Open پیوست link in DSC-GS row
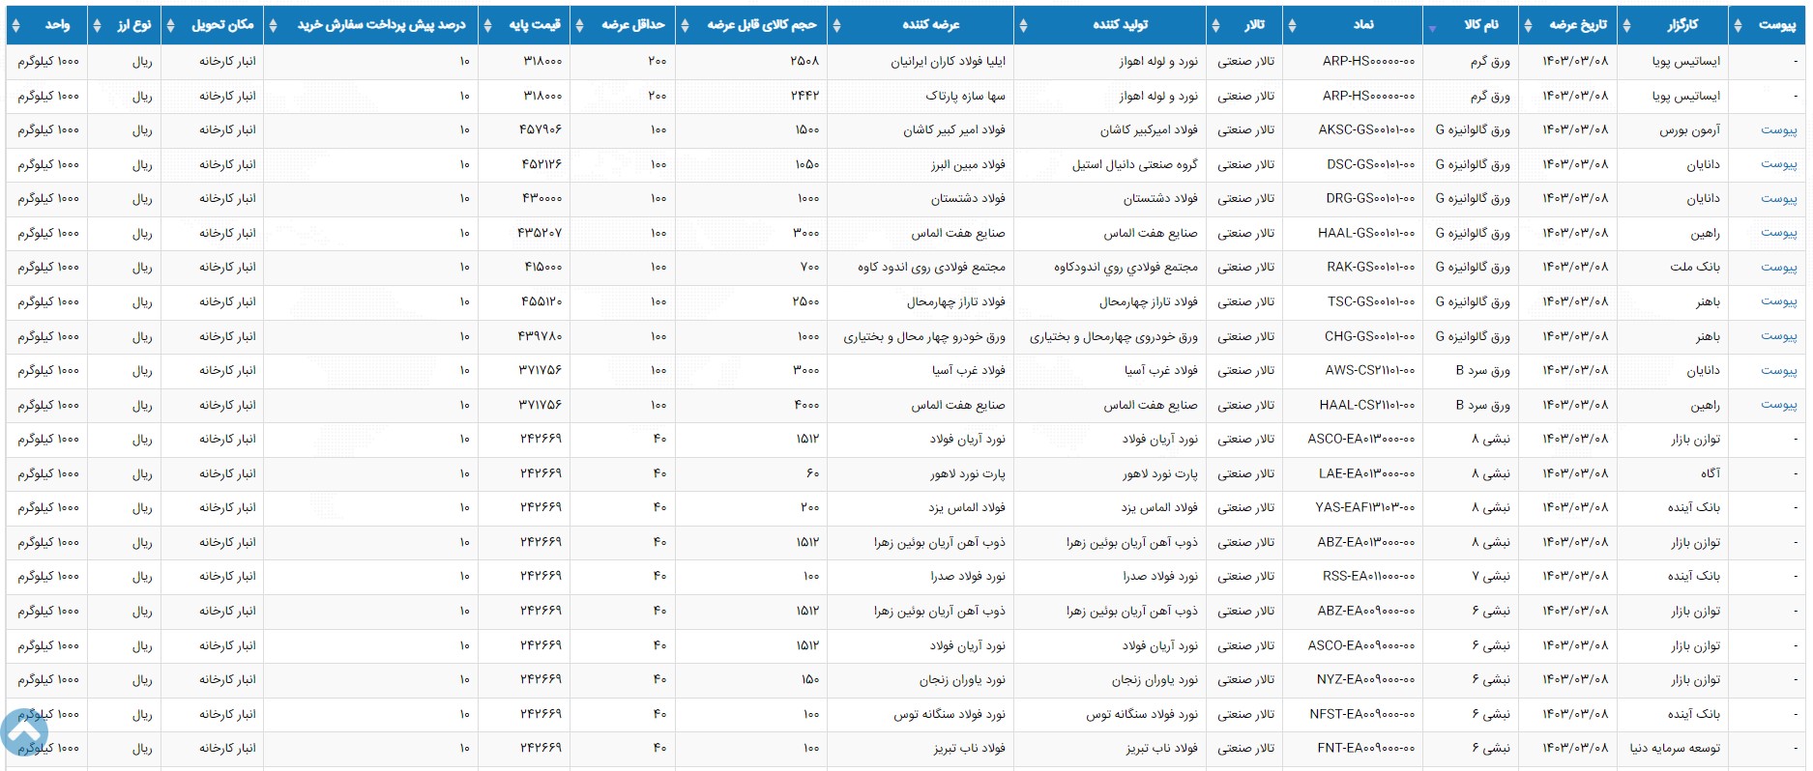The height and width of the screenshot is (771, 1813). click(x=1778, y=164)
